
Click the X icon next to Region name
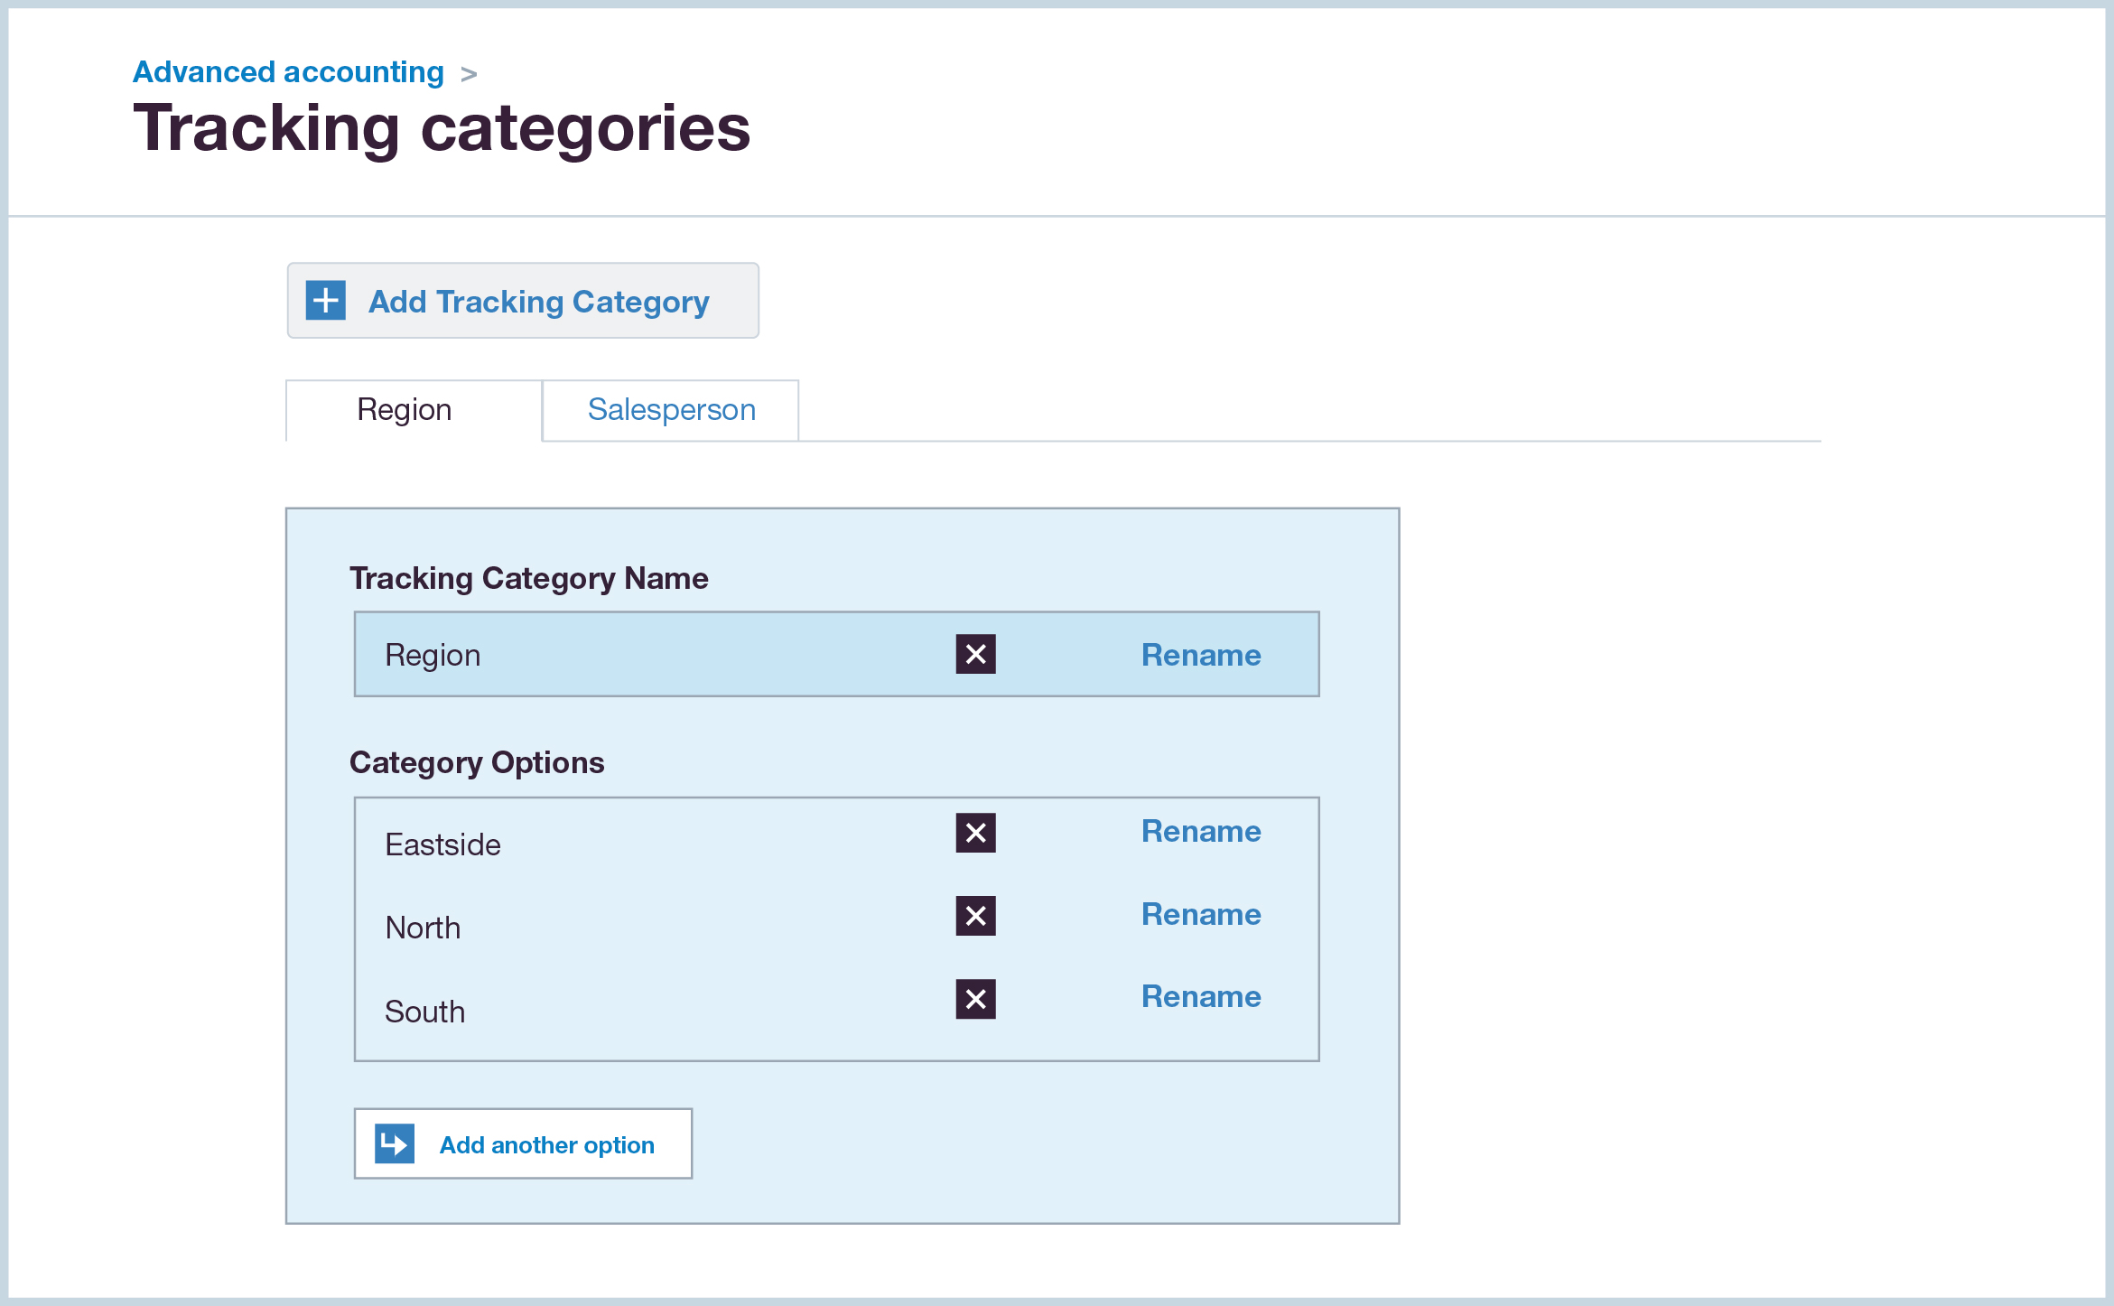pos(975,654)
